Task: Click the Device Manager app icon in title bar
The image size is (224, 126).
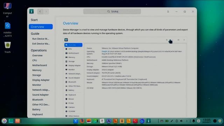Action: tap(31, 11)
